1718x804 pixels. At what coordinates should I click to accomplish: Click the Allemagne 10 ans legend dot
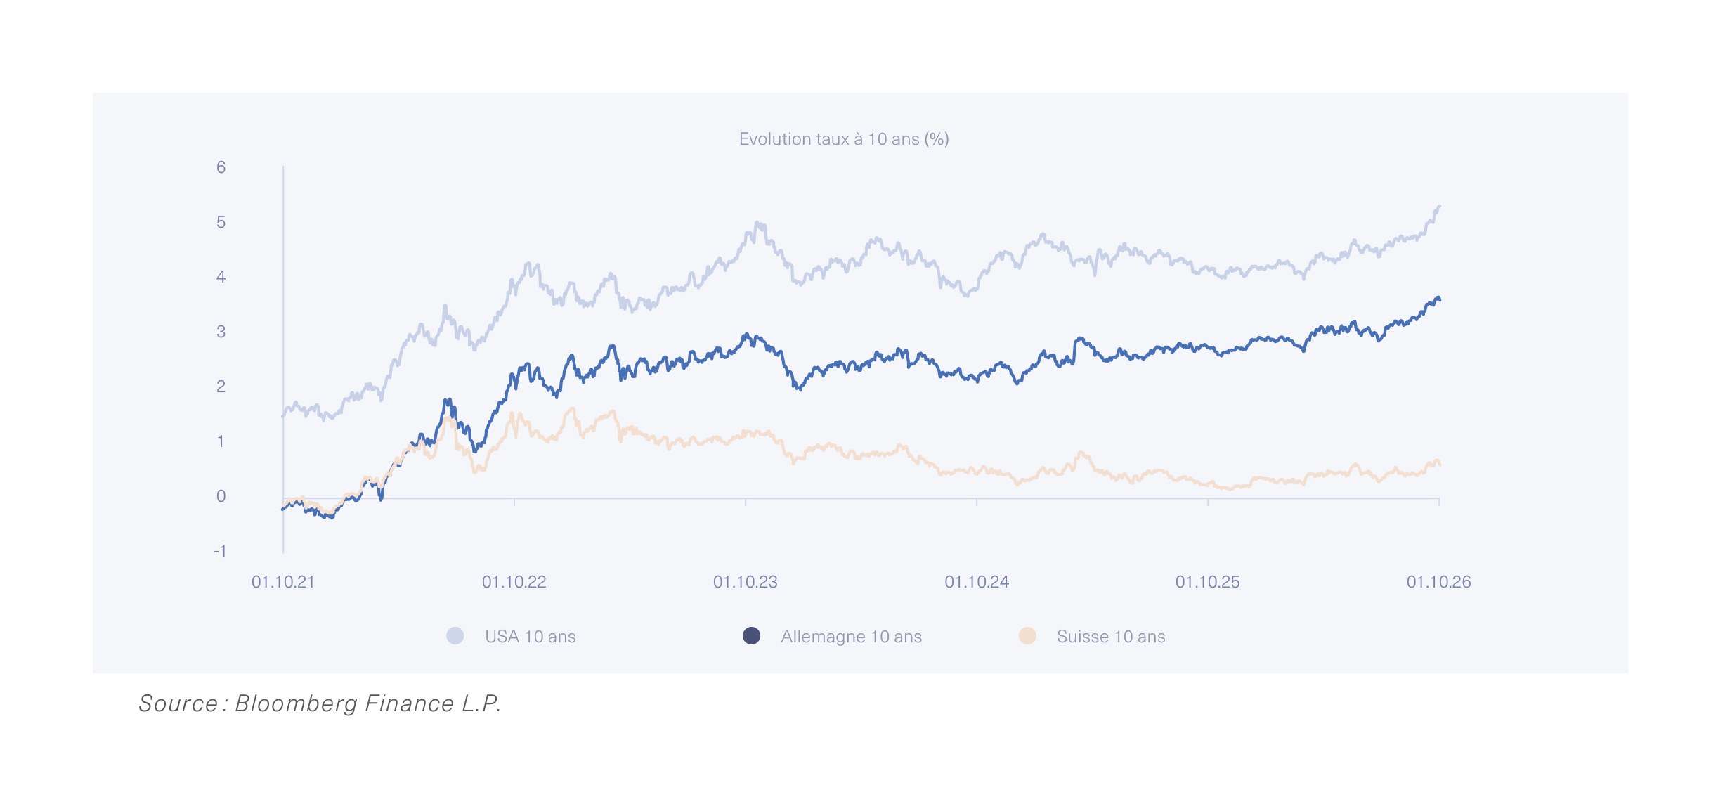tap(751, 636)
